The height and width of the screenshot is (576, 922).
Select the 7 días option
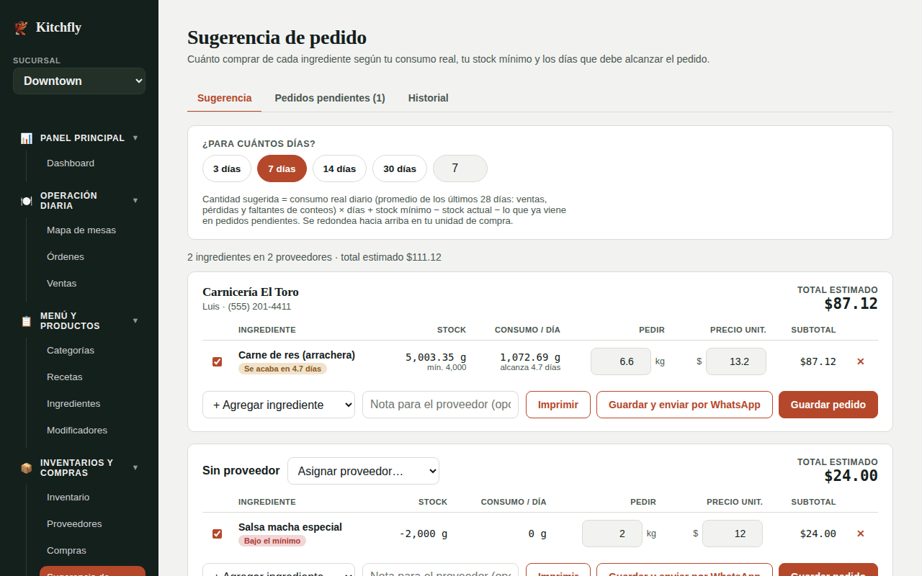(282, 168)
